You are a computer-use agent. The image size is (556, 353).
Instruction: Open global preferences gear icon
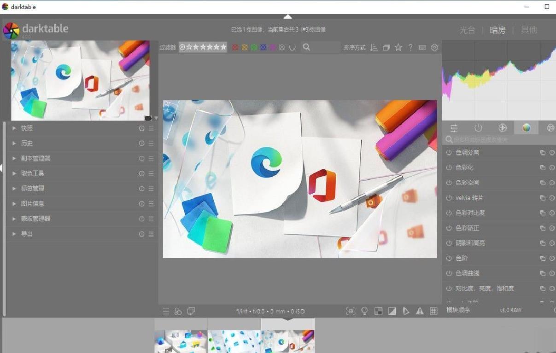434,47
